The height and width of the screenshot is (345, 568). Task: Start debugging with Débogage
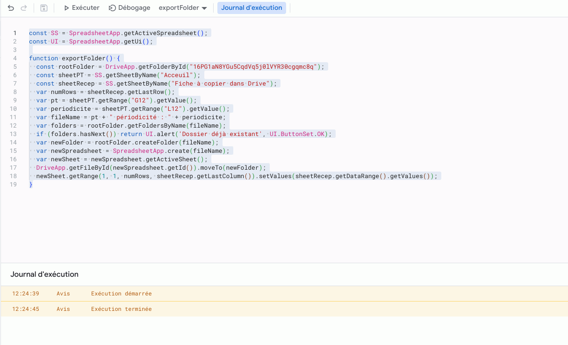(x=129, y=8)
